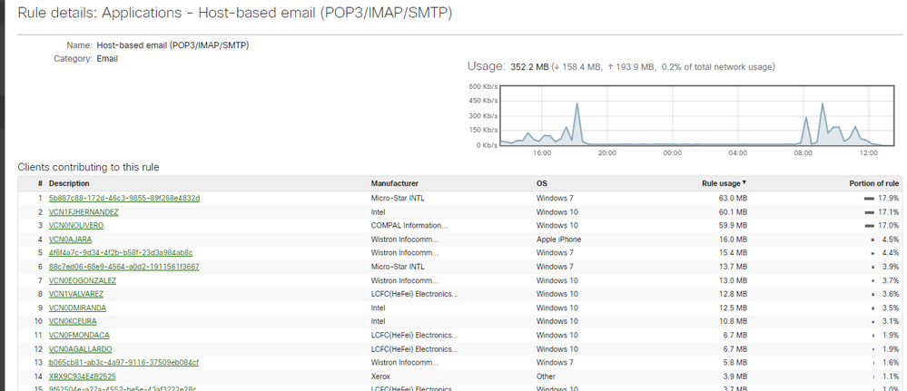Open client VCN0DMIRANDA
Image resolution: width=907 pixels, height=391 pixels.
coord(77,308)
